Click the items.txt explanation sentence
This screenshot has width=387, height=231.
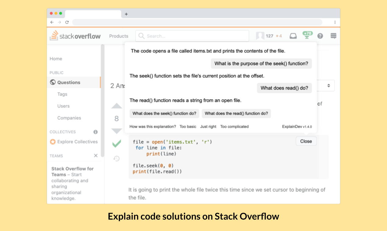[x=208, y=51]
